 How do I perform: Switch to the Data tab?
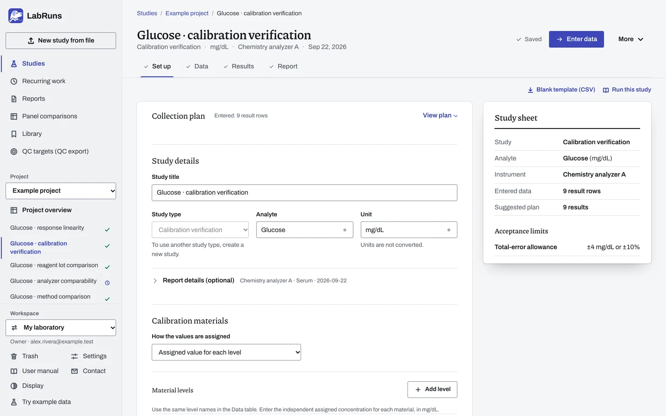(x=197, y=67)
